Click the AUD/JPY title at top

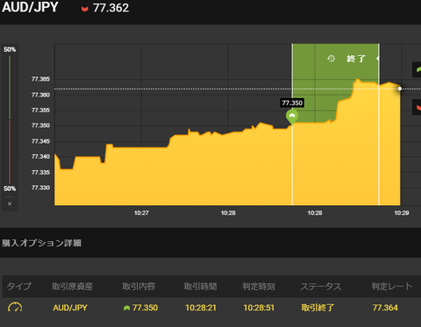click(x=30, y=7)
